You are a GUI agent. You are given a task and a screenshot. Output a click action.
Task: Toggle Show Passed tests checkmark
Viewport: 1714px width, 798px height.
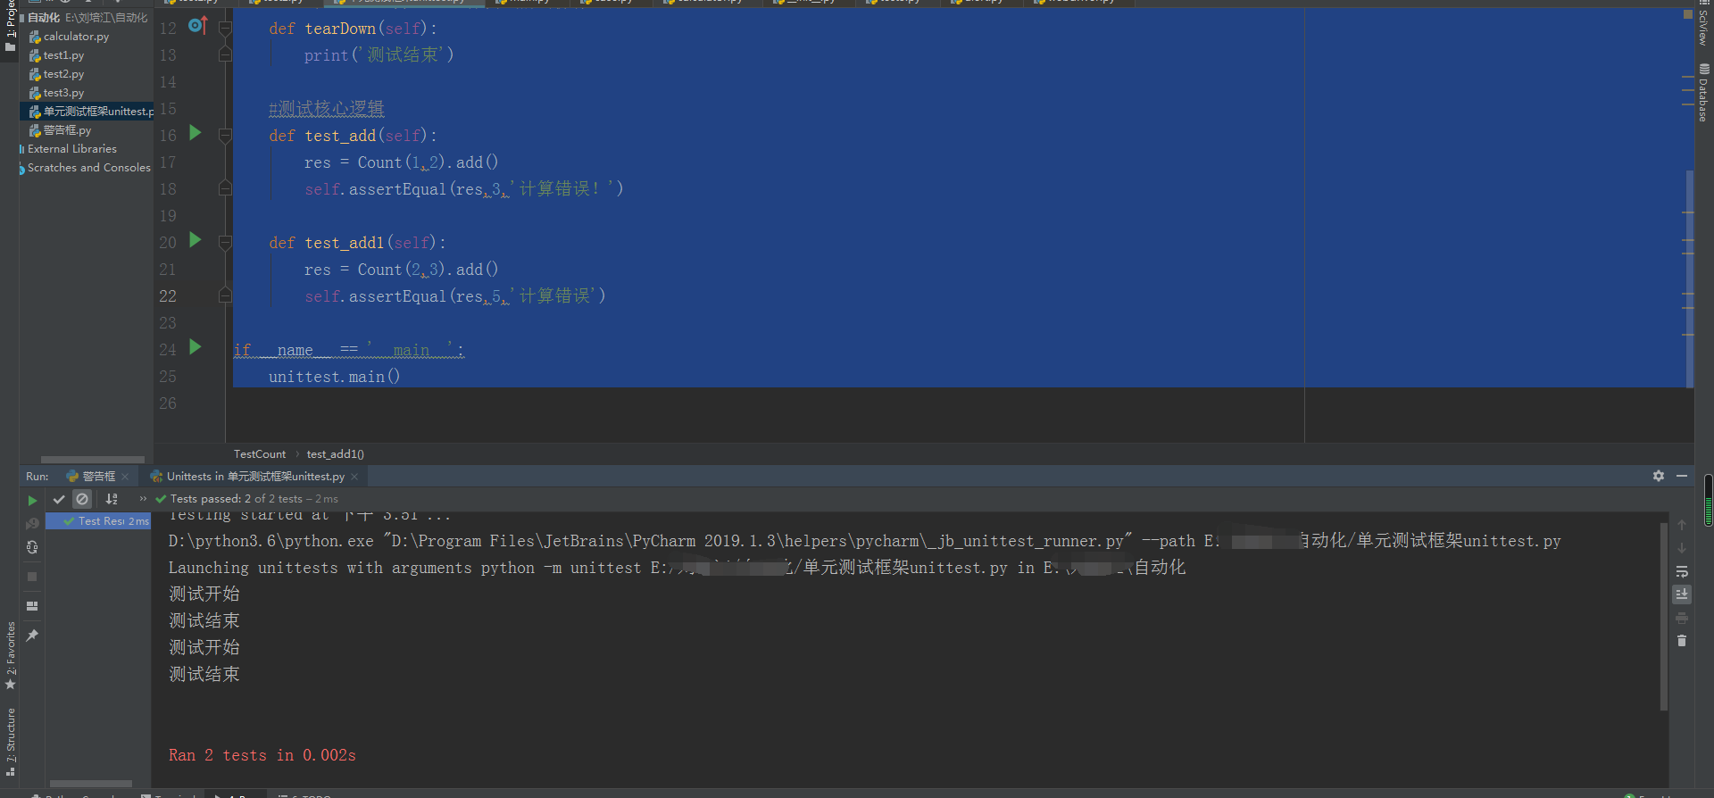coord(59,499)
